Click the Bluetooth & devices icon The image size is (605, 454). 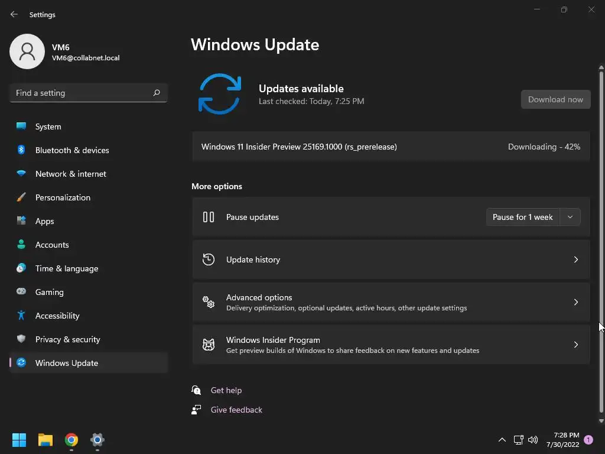point(21,150)
